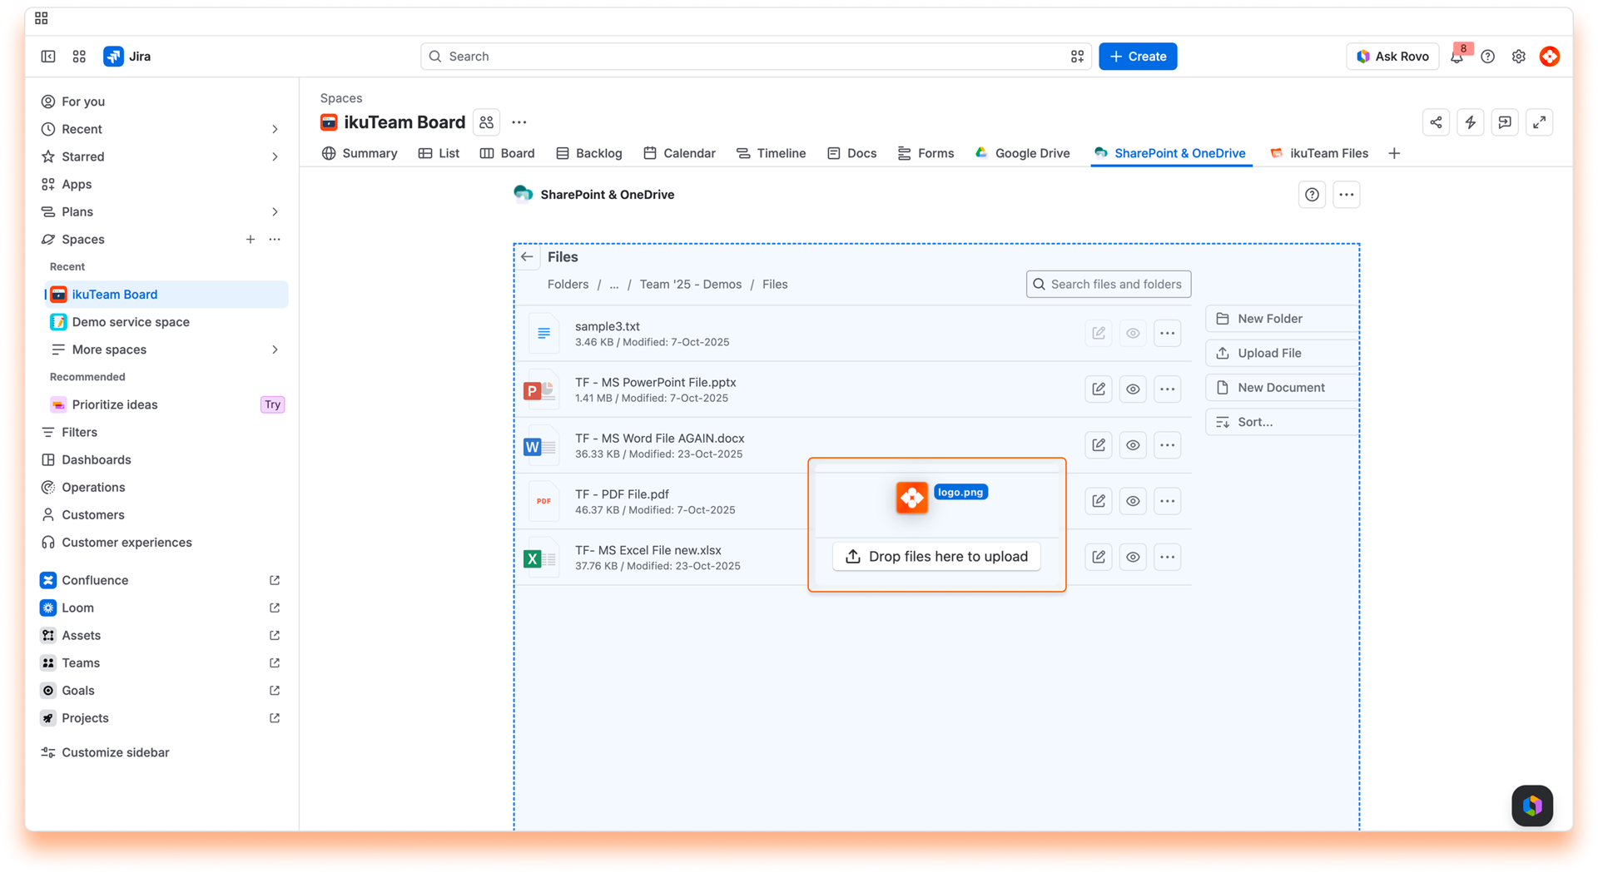
Task: Open the ikuTeam Files tab
Action: (x=1319, y=153)
